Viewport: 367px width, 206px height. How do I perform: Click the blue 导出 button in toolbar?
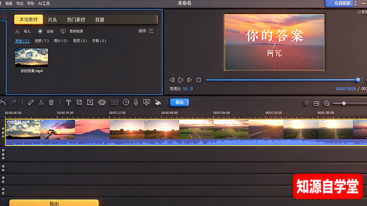point(179,102)
